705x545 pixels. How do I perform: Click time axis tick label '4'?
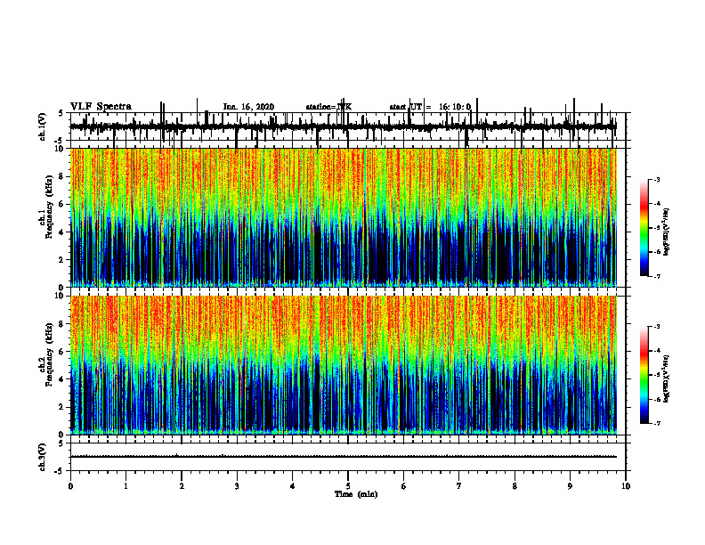point(293,486)
